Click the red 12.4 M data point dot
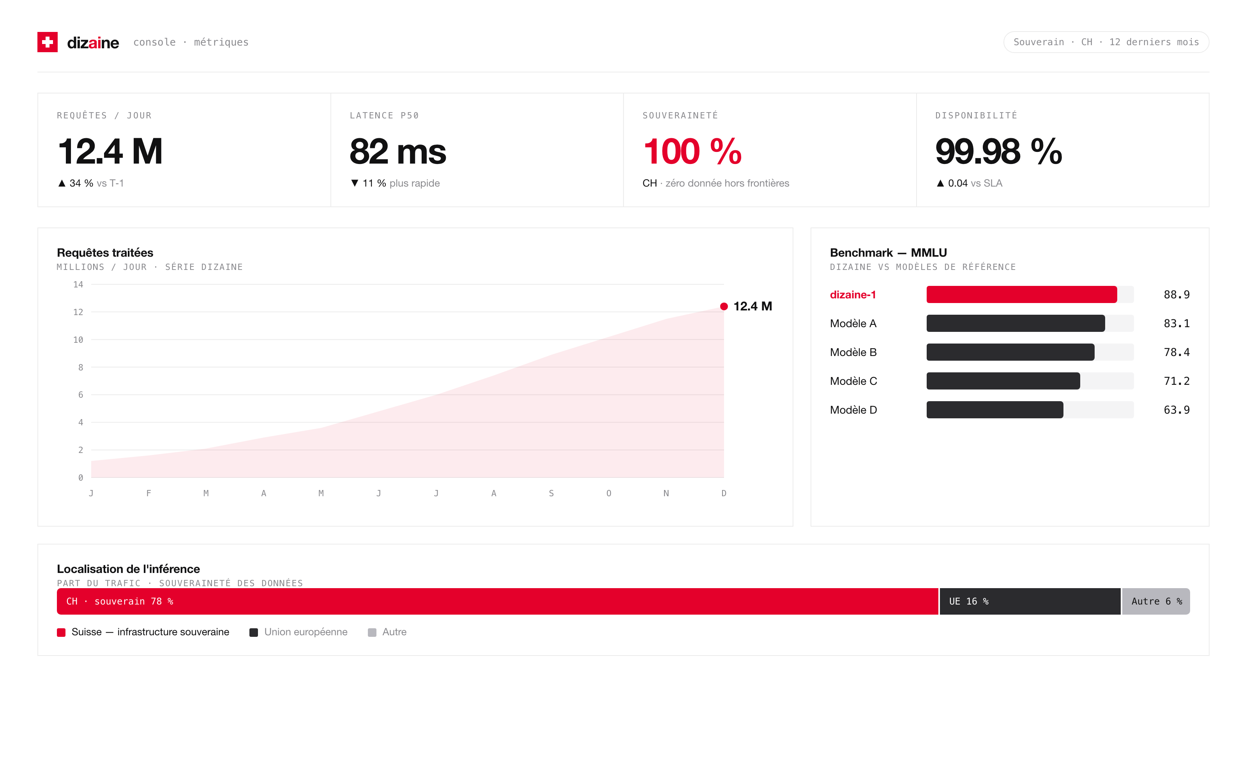The image size is (1247, 779). coord(724,307)
